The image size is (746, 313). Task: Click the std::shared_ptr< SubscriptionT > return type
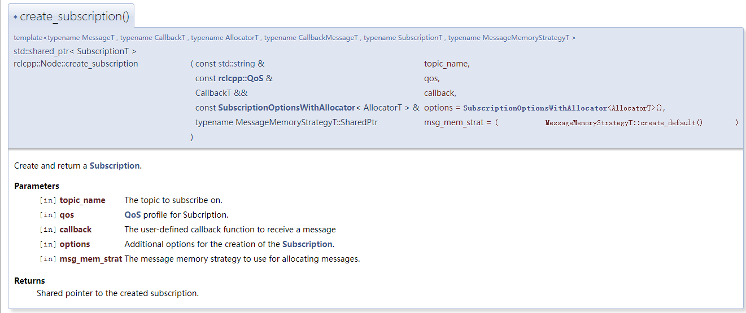(75, 51)
